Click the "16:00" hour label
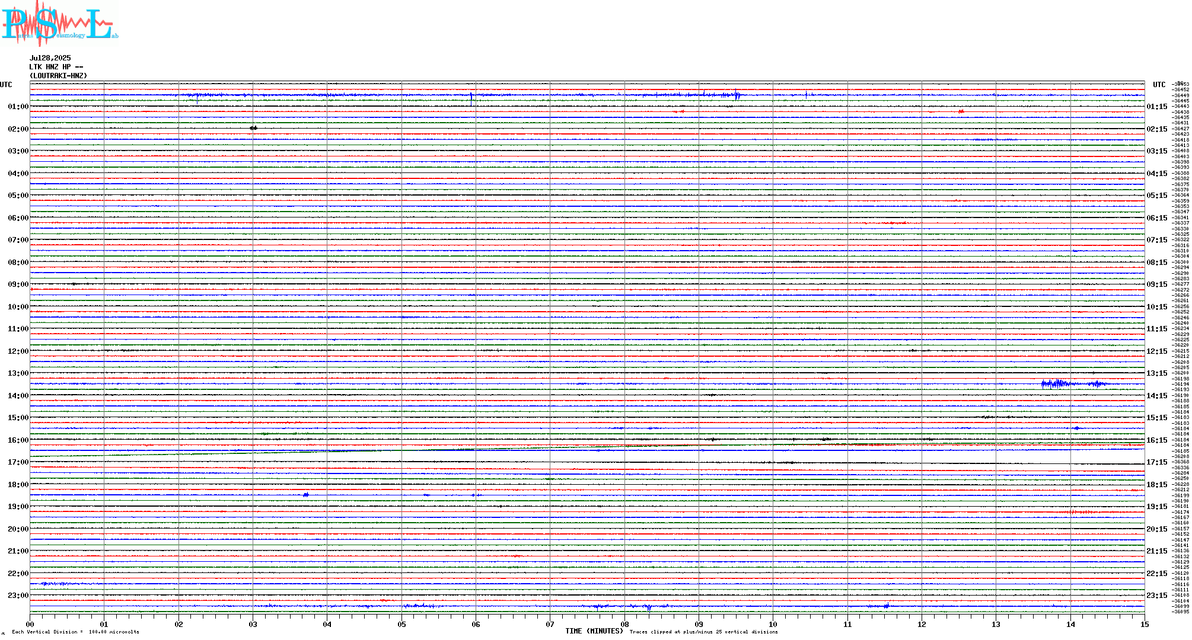Viewport: 1192px width, 640px height. coord(18,440)
